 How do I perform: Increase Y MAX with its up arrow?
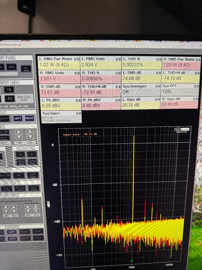pyautogui.click(x=30, y=132)
